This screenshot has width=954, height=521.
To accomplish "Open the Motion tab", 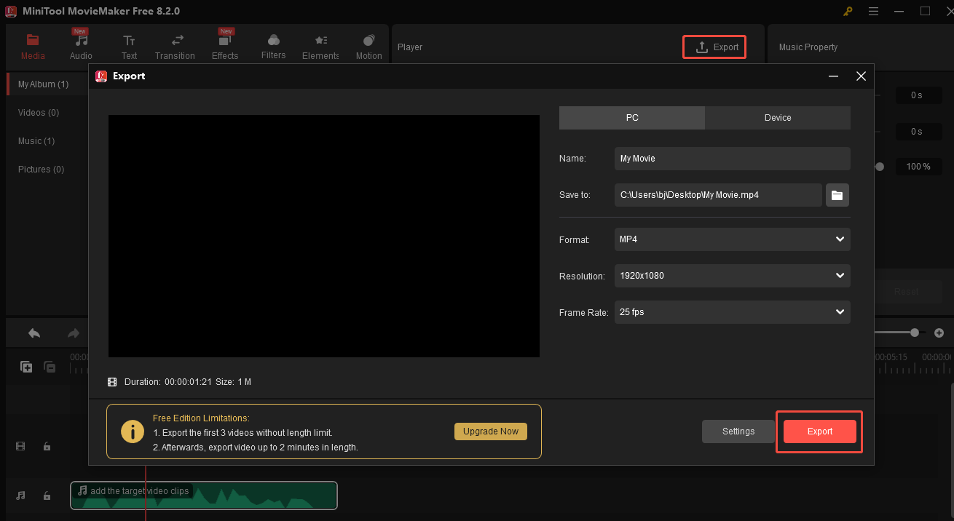I will [x=368, y=47].
